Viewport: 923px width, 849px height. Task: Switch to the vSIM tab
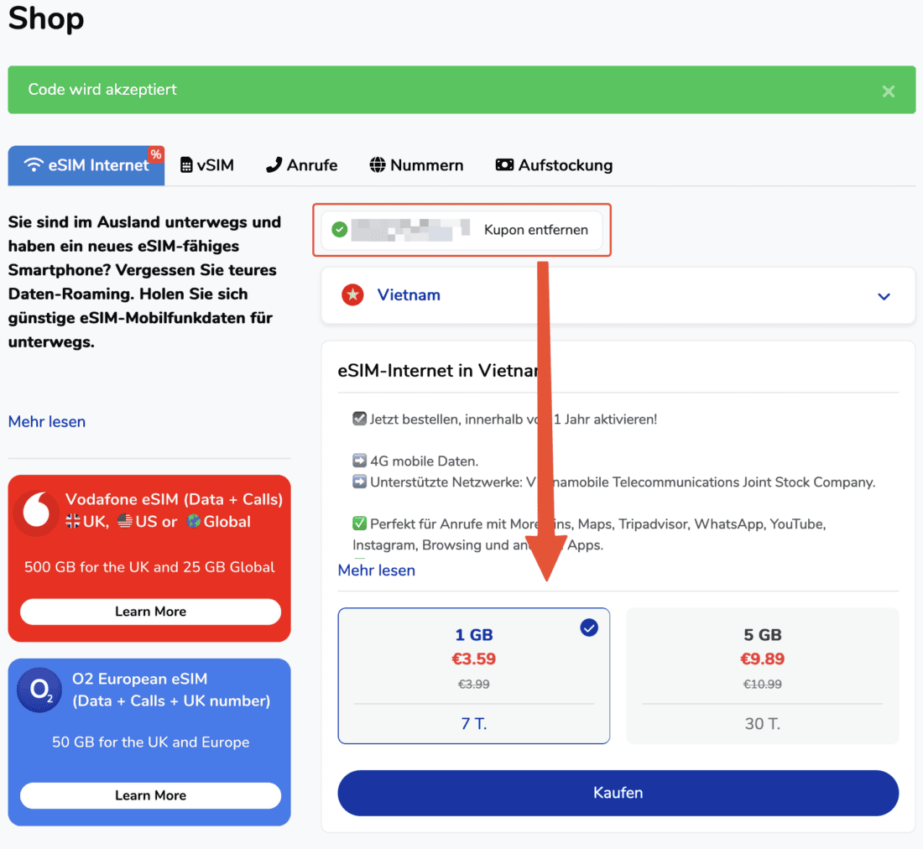click(206, 165)
